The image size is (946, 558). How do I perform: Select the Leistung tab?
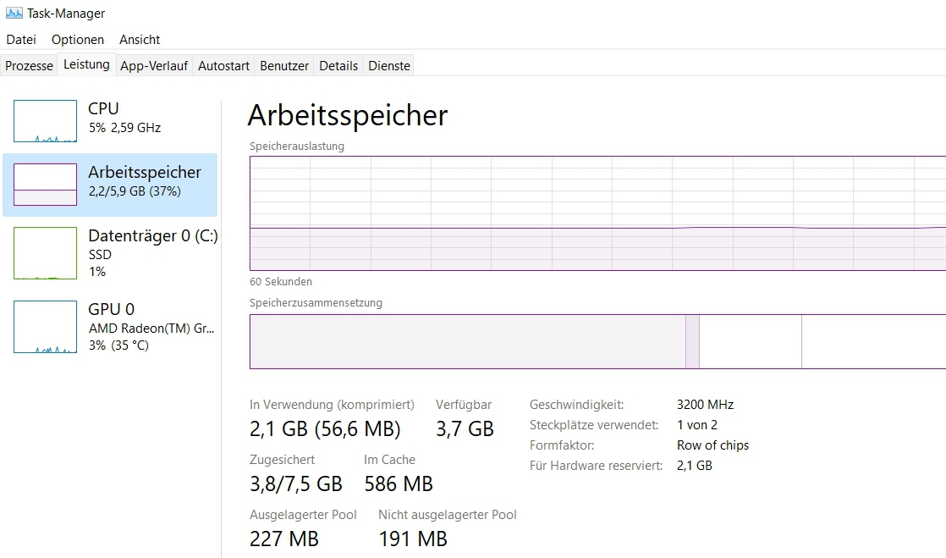86,64
